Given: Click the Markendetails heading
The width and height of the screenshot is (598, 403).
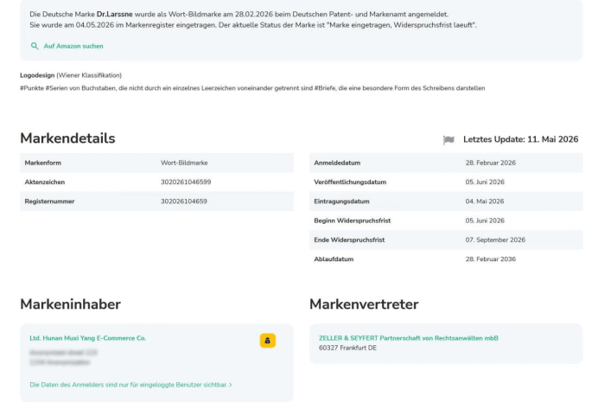Looking at the screenshot, I should tap(67, 138).
